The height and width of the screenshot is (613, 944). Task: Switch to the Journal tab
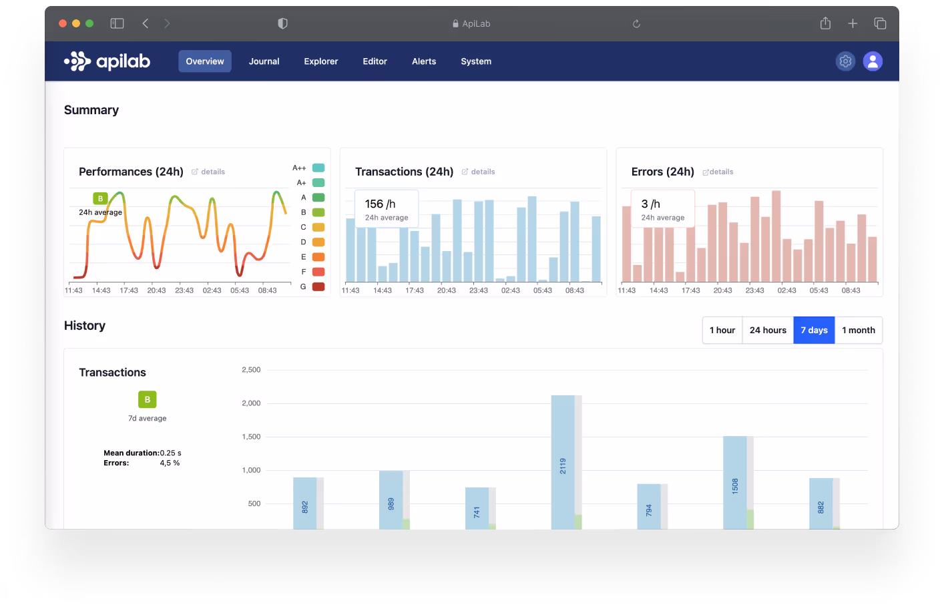[264, 61]
